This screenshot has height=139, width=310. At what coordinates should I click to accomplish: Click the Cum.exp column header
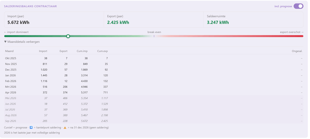coord(102,51)
